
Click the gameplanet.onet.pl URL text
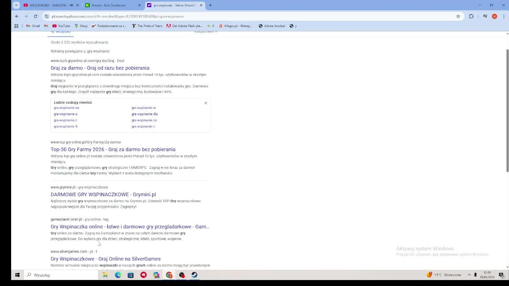pyautogui.click(x=66, y=219)
